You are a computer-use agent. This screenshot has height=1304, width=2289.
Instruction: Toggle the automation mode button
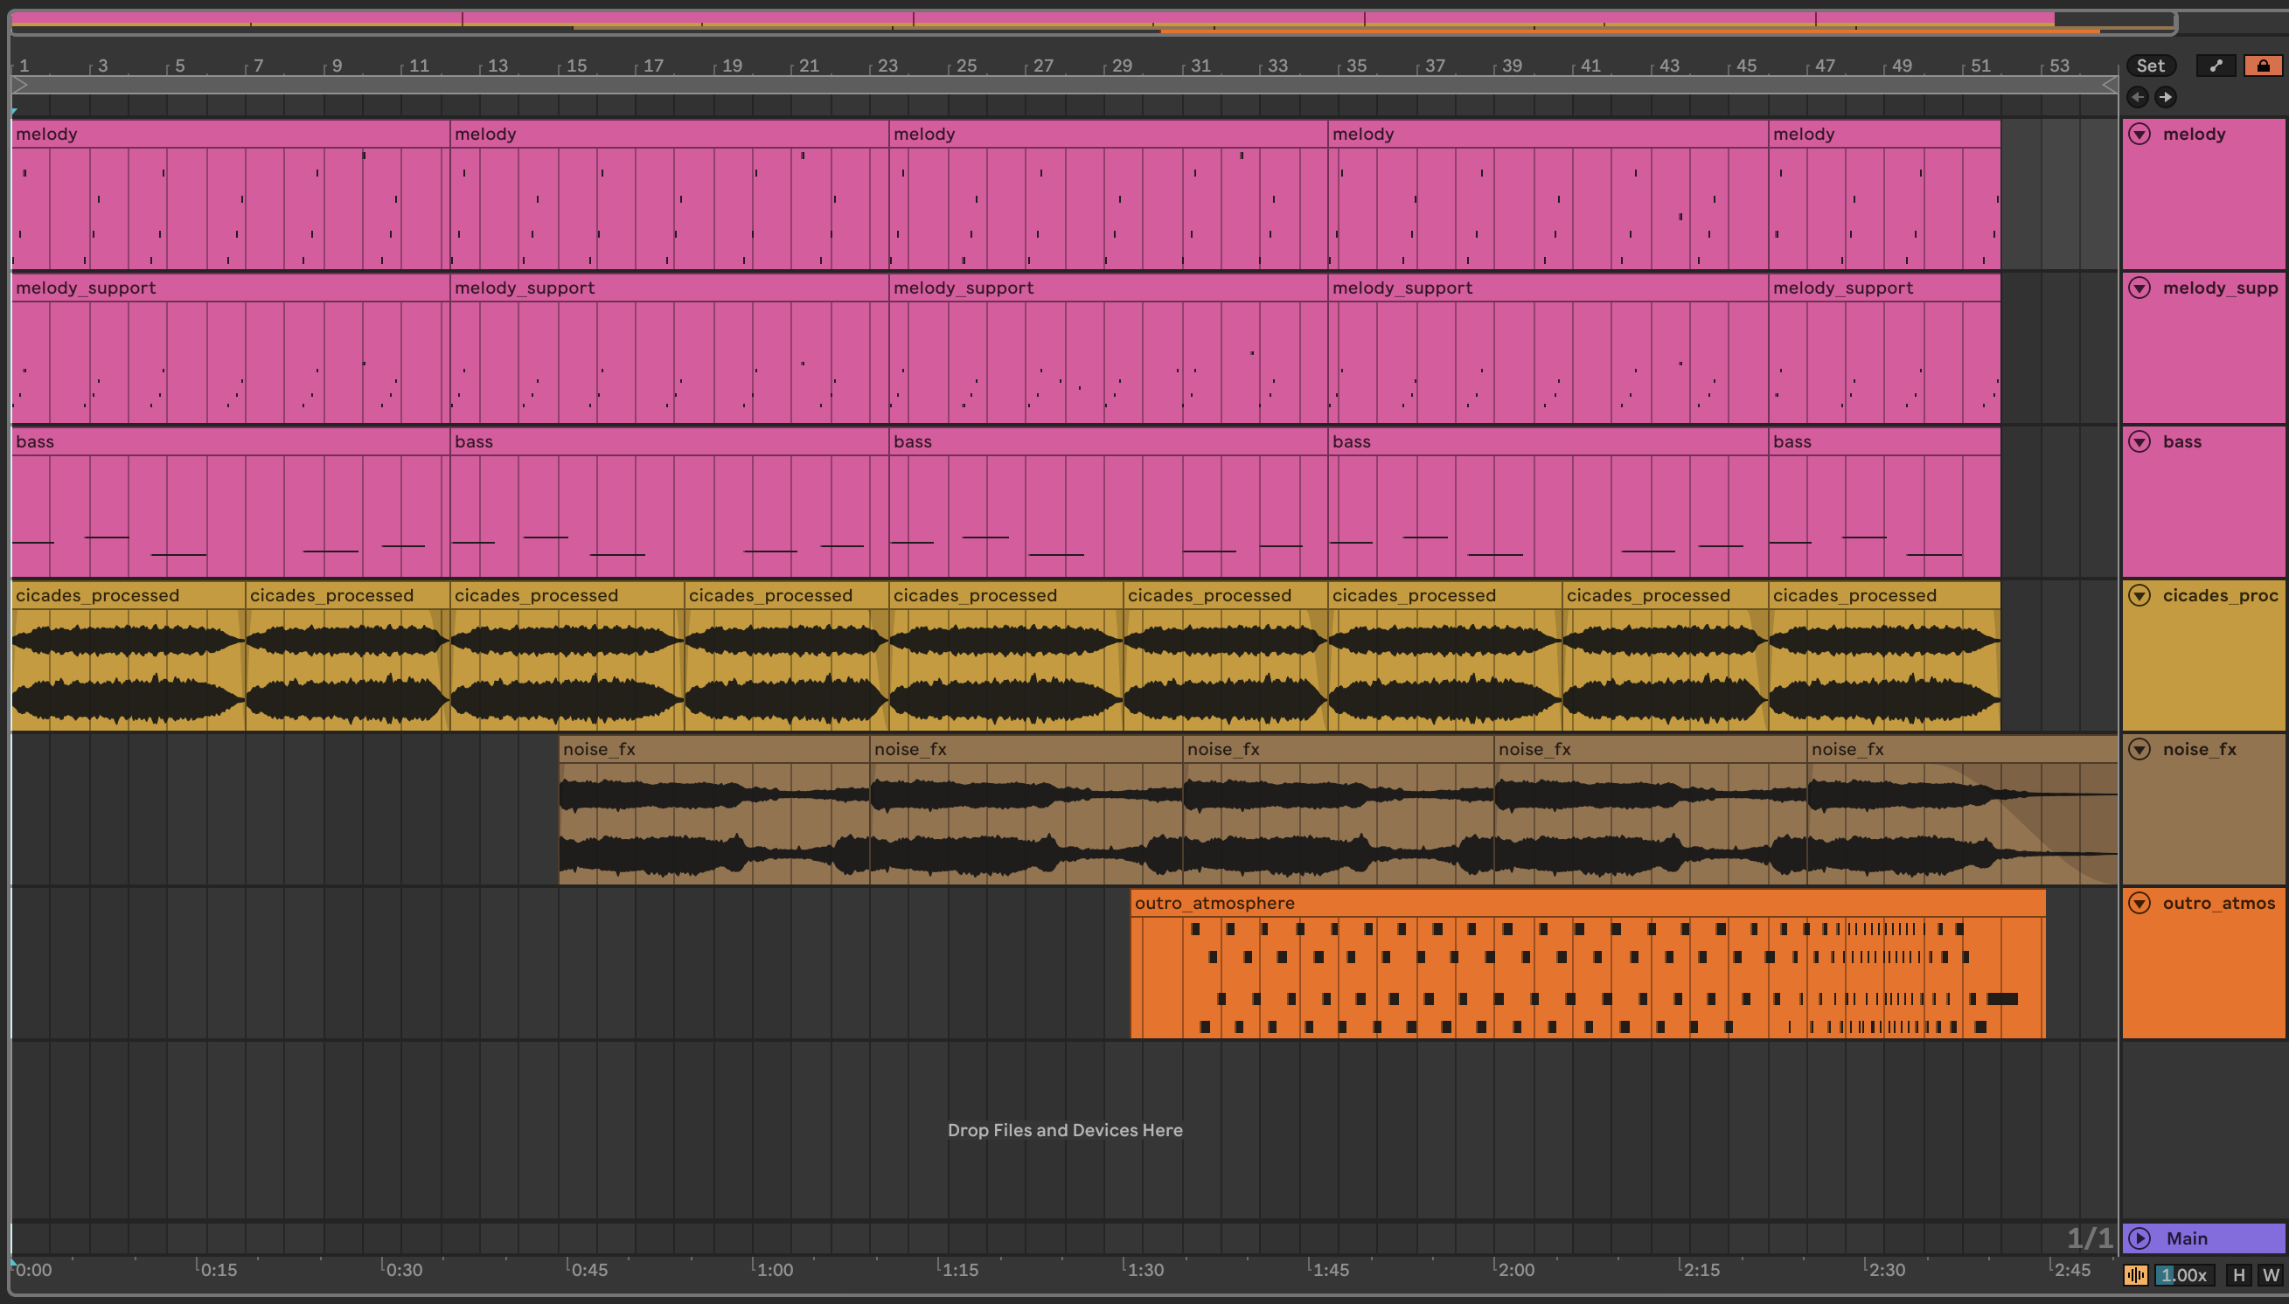2216,66
